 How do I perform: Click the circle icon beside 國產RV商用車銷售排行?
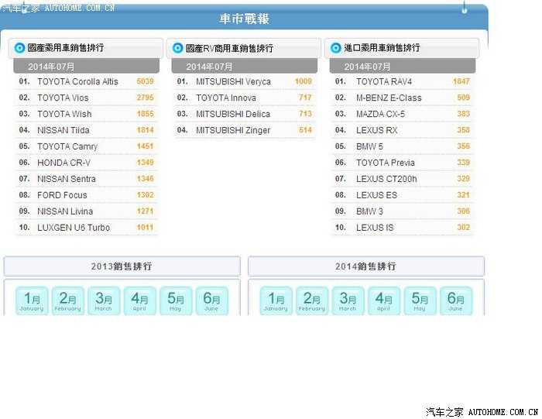coord(177,48)
